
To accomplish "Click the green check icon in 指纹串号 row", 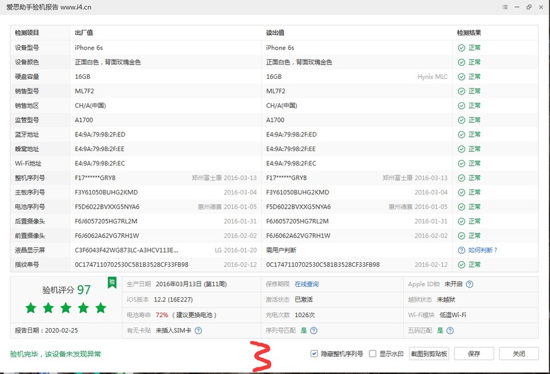I will pyautogui.click(x=461, y=265).
